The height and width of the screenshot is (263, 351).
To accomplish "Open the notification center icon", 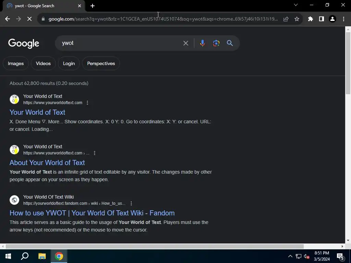I will point(340,256).
